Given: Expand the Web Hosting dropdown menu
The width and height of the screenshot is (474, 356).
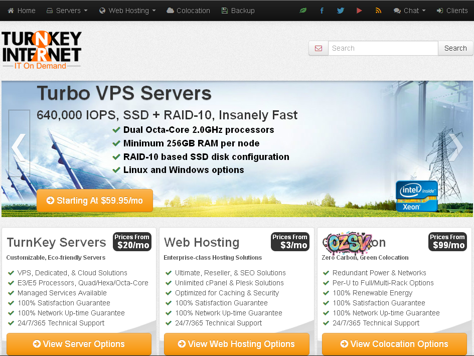Looking at the screenshot, I should [127, 11].
